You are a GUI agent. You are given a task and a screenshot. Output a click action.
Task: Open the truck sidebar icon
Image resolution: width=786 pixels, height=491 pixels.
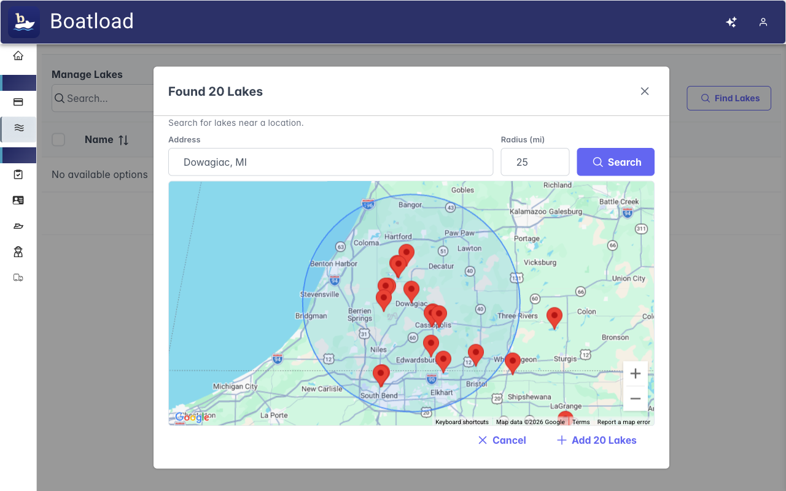point(18,277)
